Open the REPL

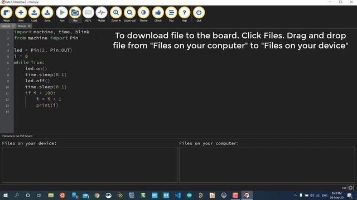[88, 14]
